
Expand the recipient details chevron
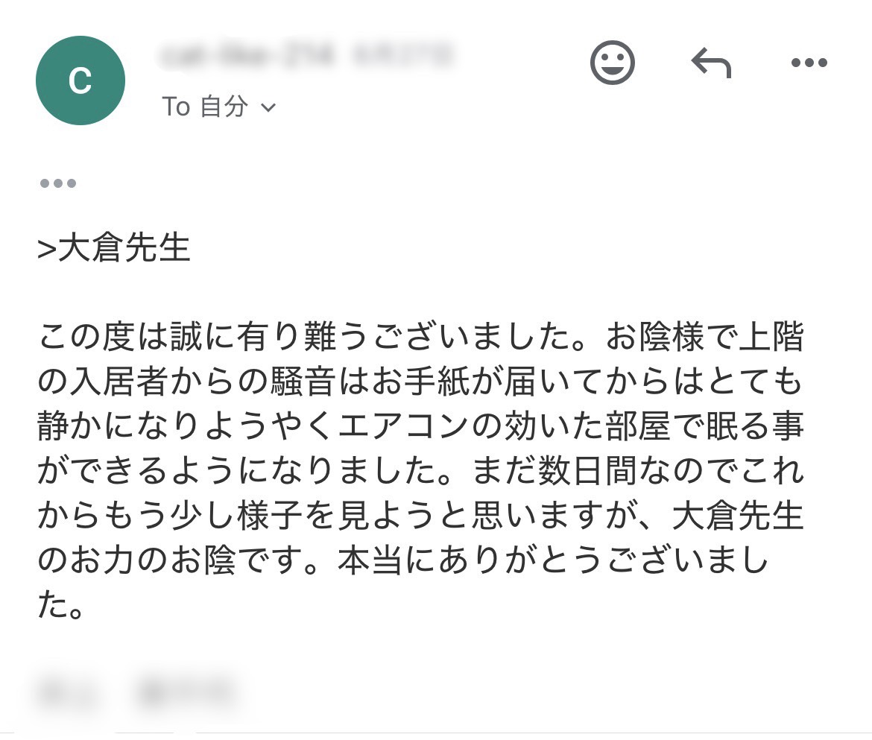[x=268, y=107]
